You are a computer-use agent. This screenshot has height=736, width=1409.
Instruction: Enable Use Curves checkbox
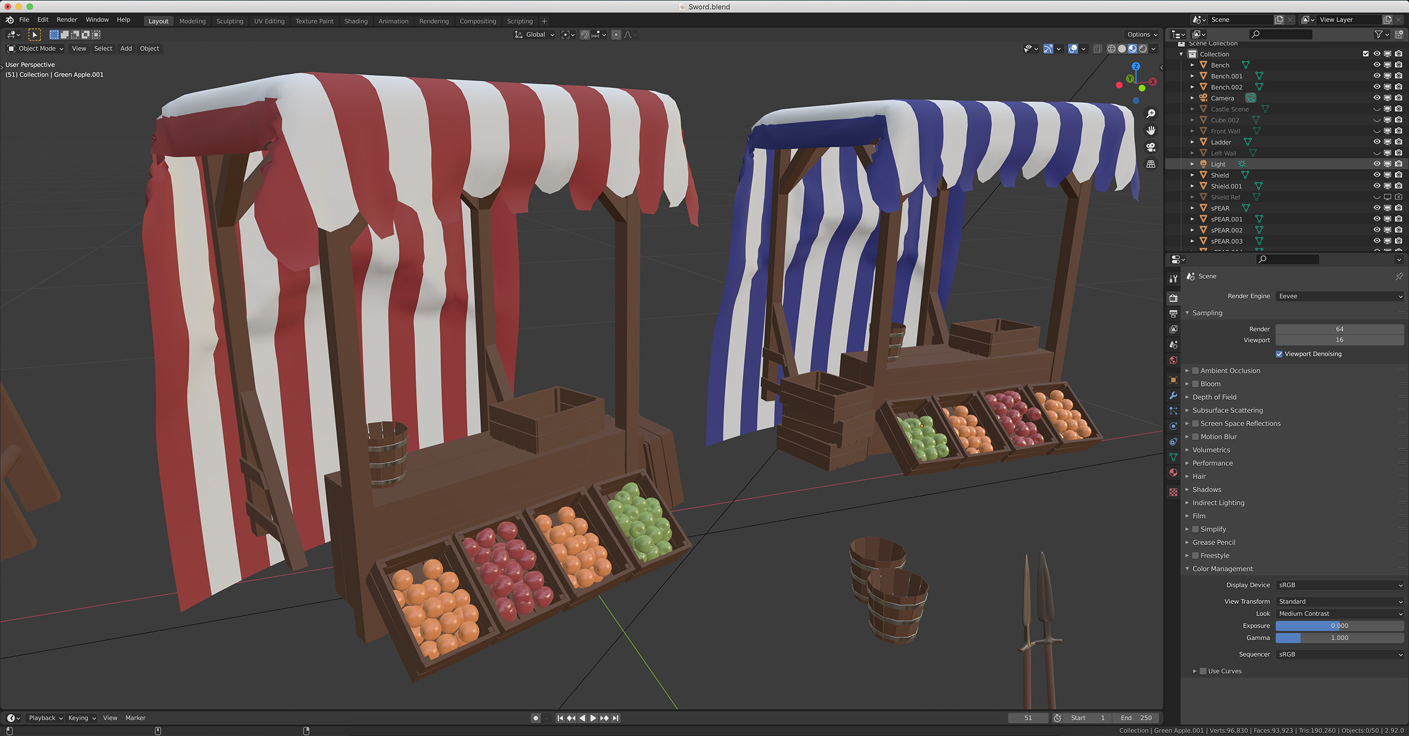point(1203,671)
